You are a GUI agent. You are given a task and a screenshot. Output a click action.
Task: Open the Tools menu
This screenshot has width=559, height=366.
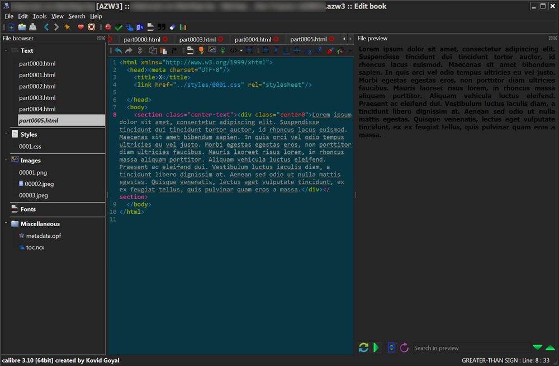(x=40, y=16)
